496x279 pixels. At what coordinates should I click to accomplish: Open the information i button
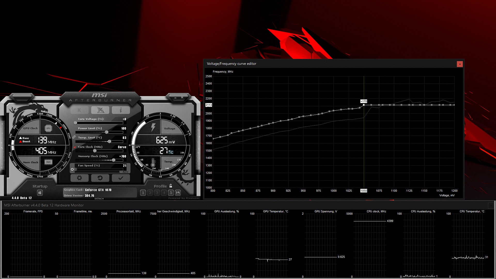pos(121,110)
